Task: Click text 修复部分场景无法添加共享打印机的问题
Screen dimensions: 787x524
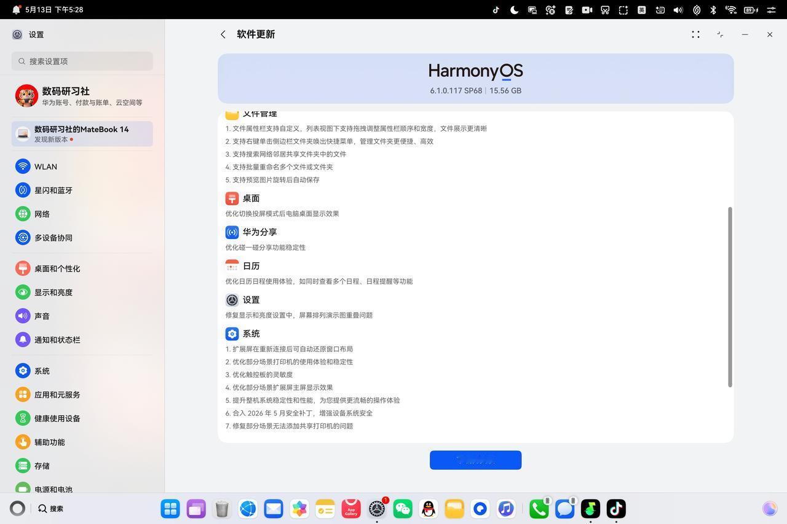Action: [x=293, y=426]
